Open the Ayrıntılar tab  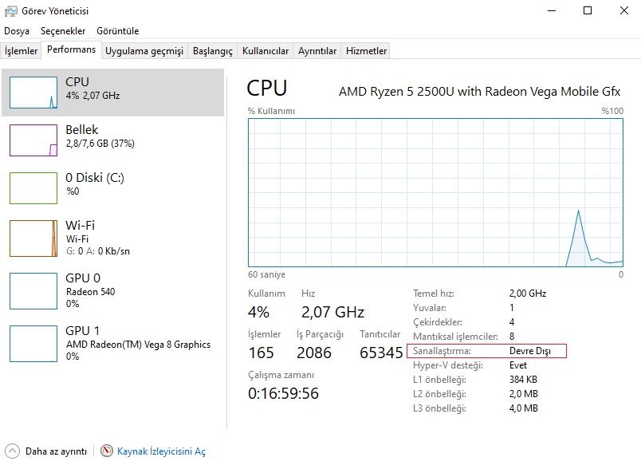click(317, 51)
